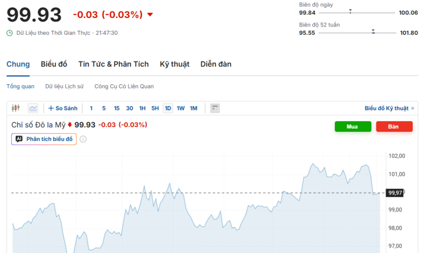Click the real-time clock icon
Image resolution: width=423 pixels, height=253 pixels.
10,33
